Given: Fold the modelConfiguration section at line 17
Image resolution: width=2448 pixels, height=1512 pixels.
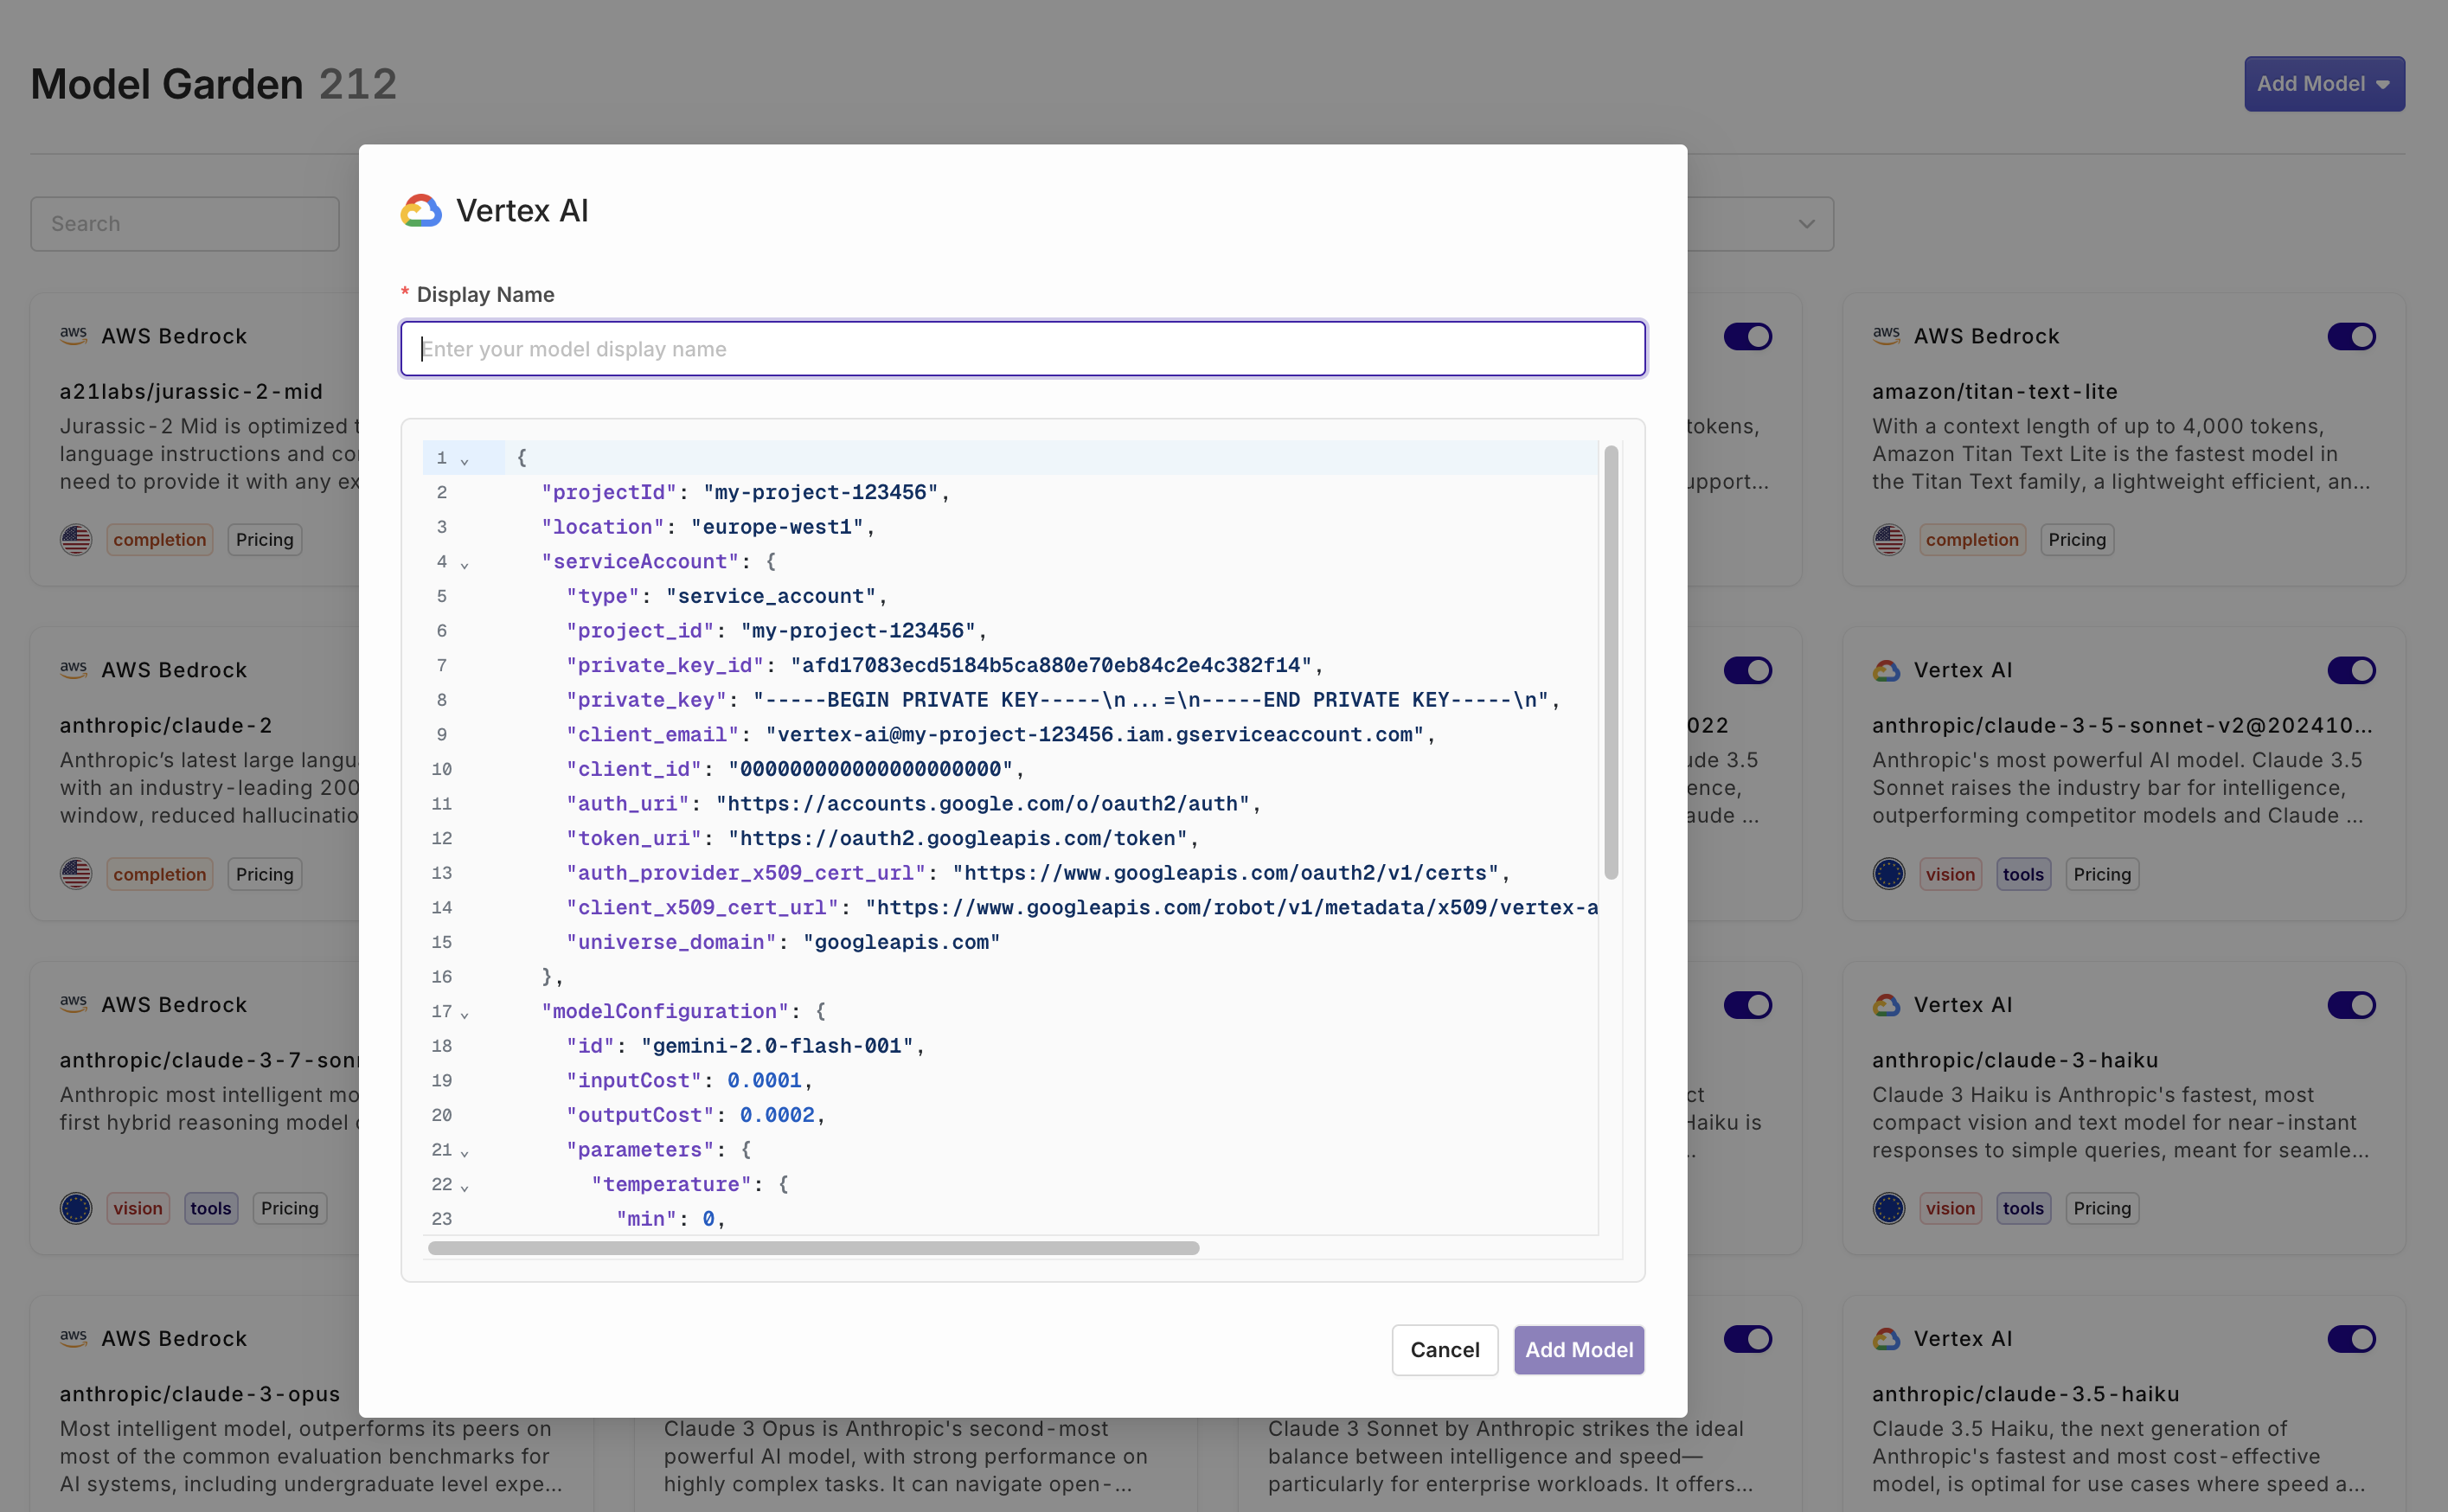Looking at the screenshot, I should 464,1013.
